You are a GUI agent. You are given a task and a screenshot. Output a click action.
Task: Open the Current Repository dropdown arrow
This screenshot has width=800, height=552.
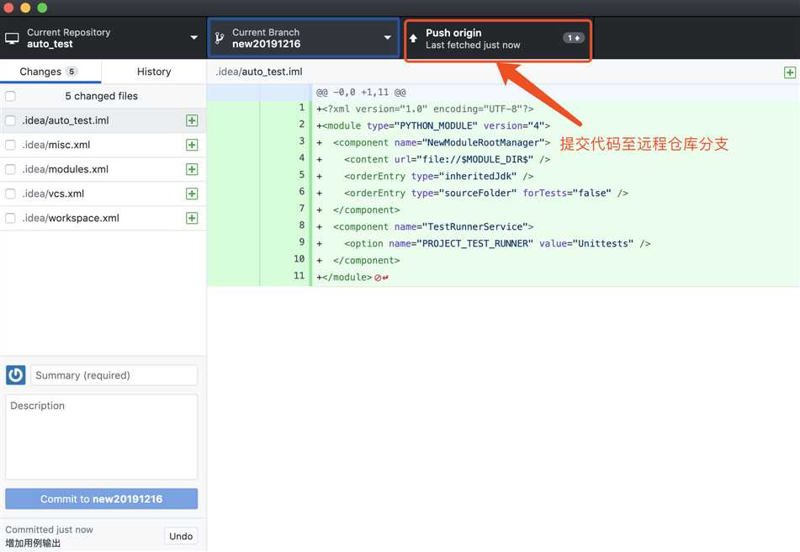193,38
